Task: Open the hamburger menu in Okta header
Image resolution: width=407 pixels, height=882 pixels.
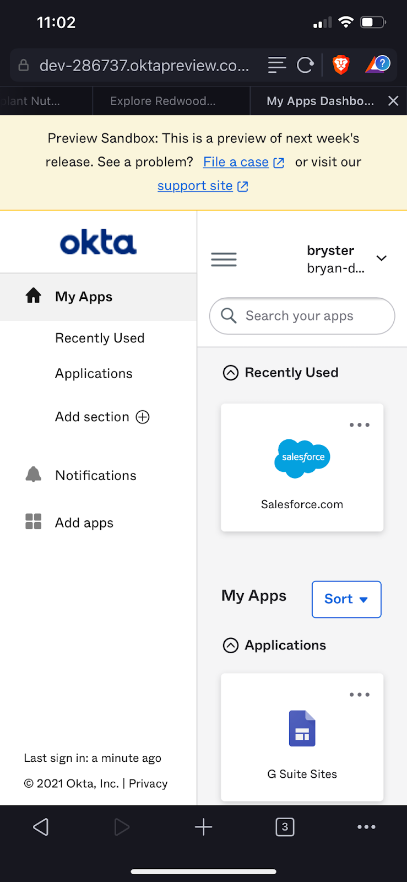Action: click(x=224, y=259)
